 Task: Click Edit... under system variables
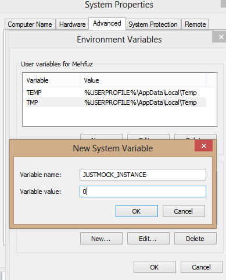[148, 239]
